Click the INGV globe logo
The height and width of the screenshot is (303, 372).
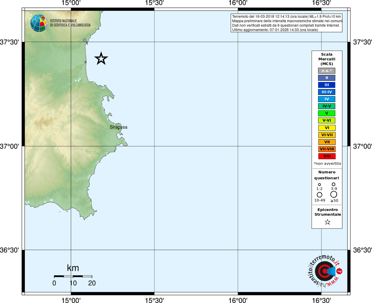pyautogui.click(x=39, y=23)
